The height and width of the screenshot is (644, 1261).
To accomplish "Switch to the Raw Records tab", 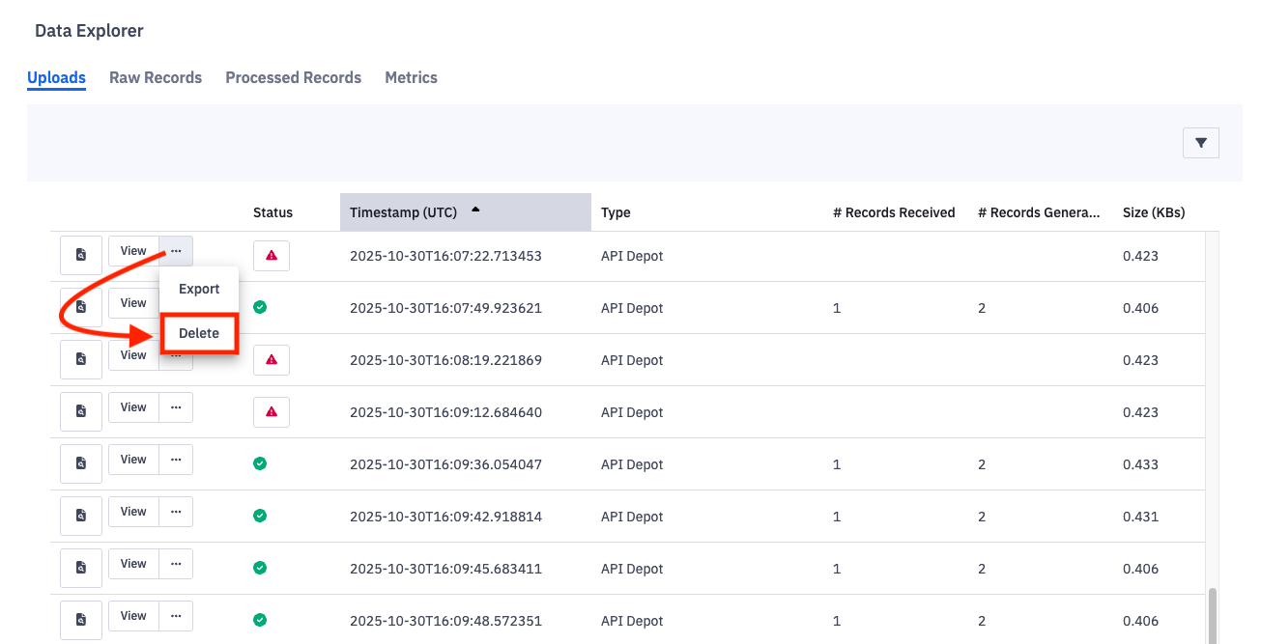I will tap(155, 77).
